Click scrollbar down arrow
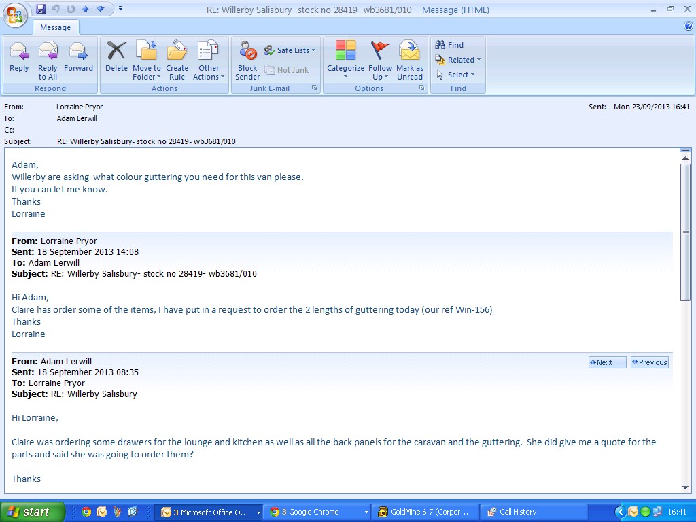 [685, 487]
